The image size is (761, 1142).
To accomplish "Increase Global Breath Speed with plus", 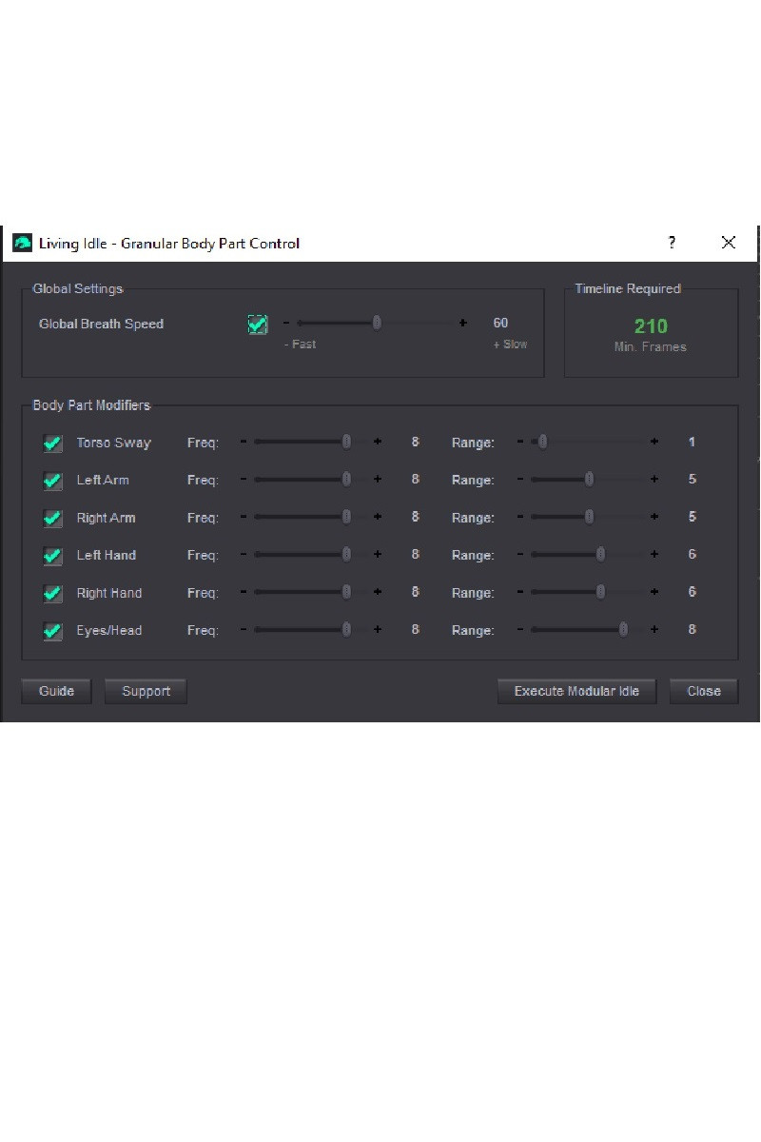I will (x=463, y=323).
